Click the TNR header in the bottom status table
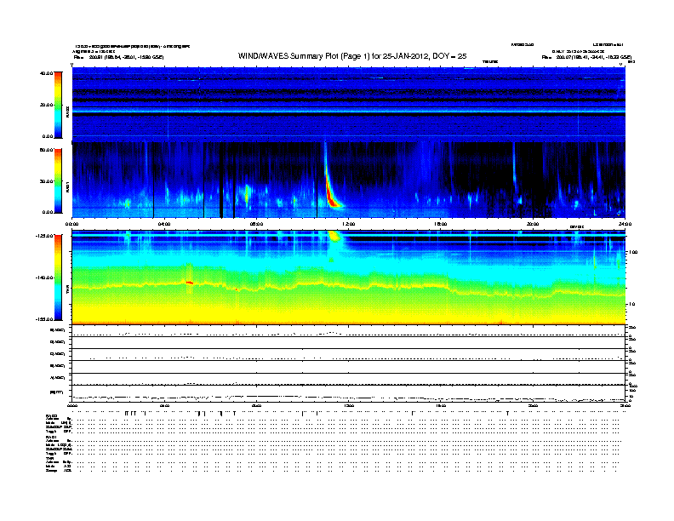 (49, 458)
